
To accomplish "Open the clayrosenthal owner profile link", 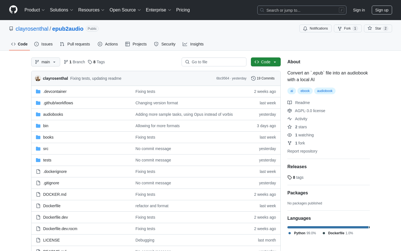I will [32, 29].
